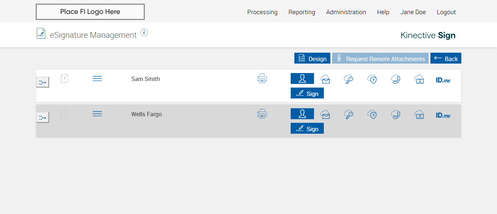The height and width of the screenshot is (214, 497).
Task: Open the three-line menu for Wells Fargo
Action: (97, 114)
